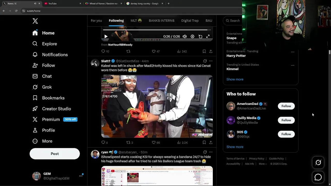Open video settings gear
Viewport: 331px width, 186px height.
[x=192, y=37]
